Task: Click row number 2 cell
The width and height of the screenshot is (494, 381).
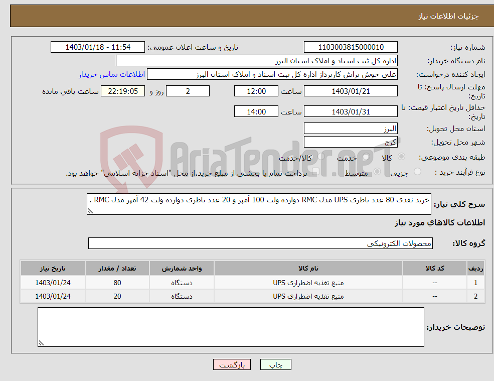Action: (x=476, y=296)
